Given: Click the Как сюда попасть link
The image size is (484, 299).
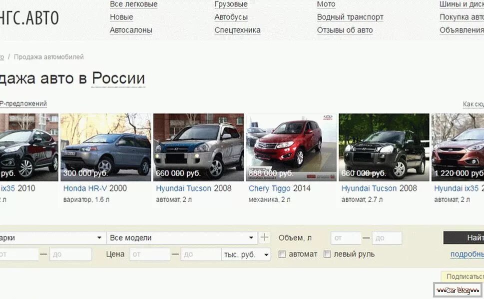Looking at the screenshot, I should (x=473, y=104).
